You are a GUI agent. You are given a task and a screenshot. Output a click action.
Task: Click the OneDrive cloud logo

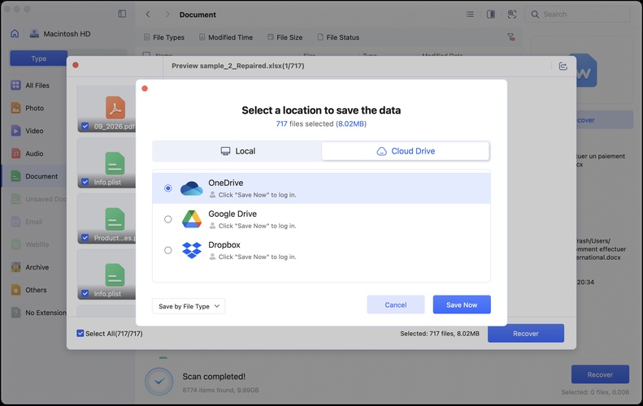coord(192,188)
